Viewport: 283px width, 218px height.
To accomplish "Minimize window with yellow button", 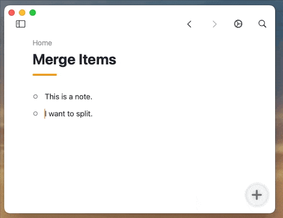I will pyautogui.click(x=22, y=13).
